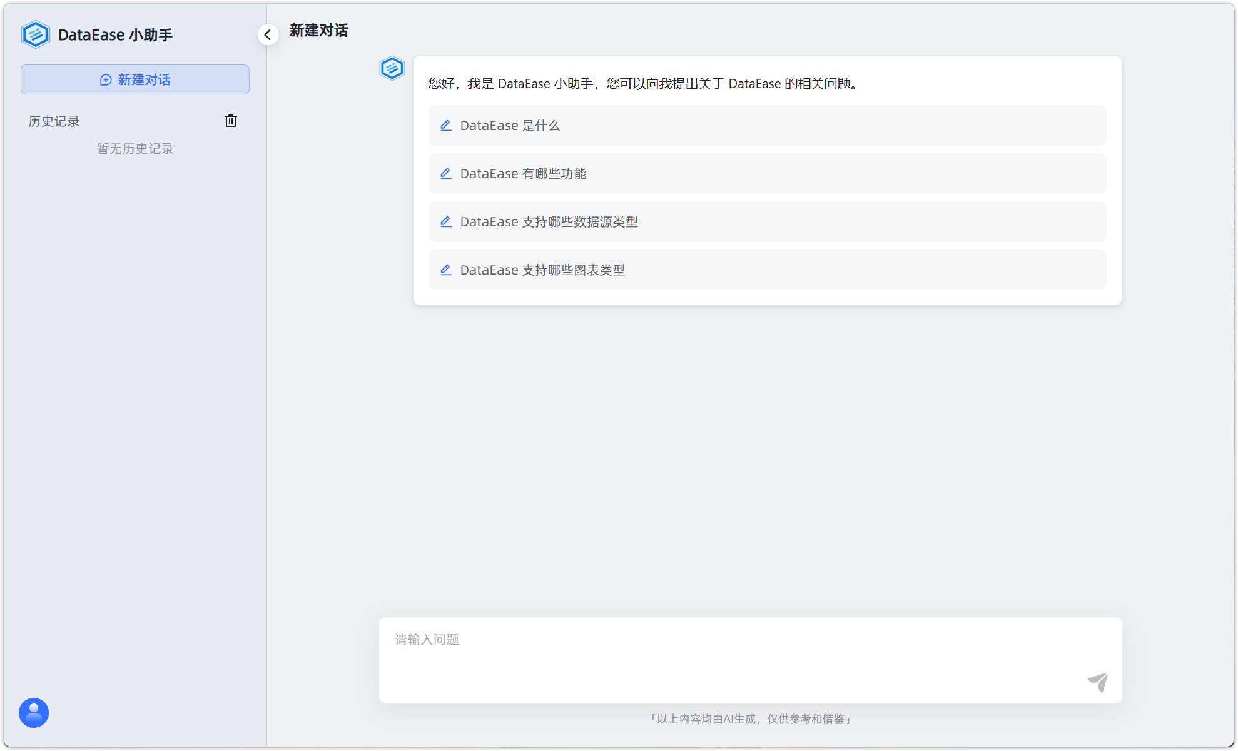Viewport: 1238px width, 751px height.
Task: Click the 新建对话 button in sidebar
Action: point(134,79)
